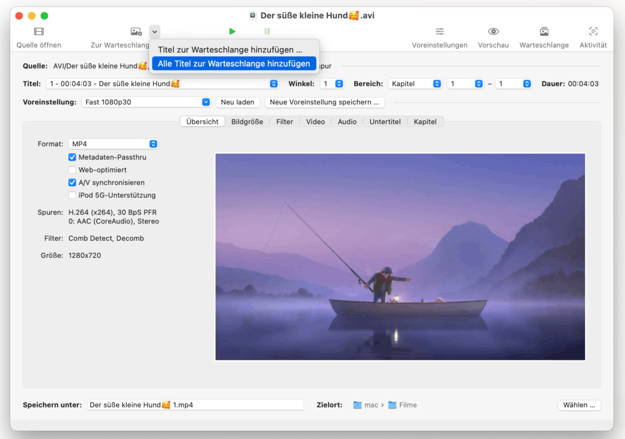Open the Vorschau eye icon
625x439 pixels.
click(x=493, y=32)
